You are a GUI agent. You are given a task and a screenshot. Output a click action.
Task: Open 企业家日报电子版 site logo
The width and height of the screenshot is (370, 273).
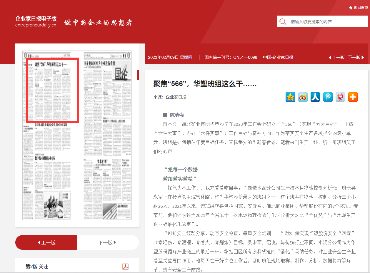(36, 21)
